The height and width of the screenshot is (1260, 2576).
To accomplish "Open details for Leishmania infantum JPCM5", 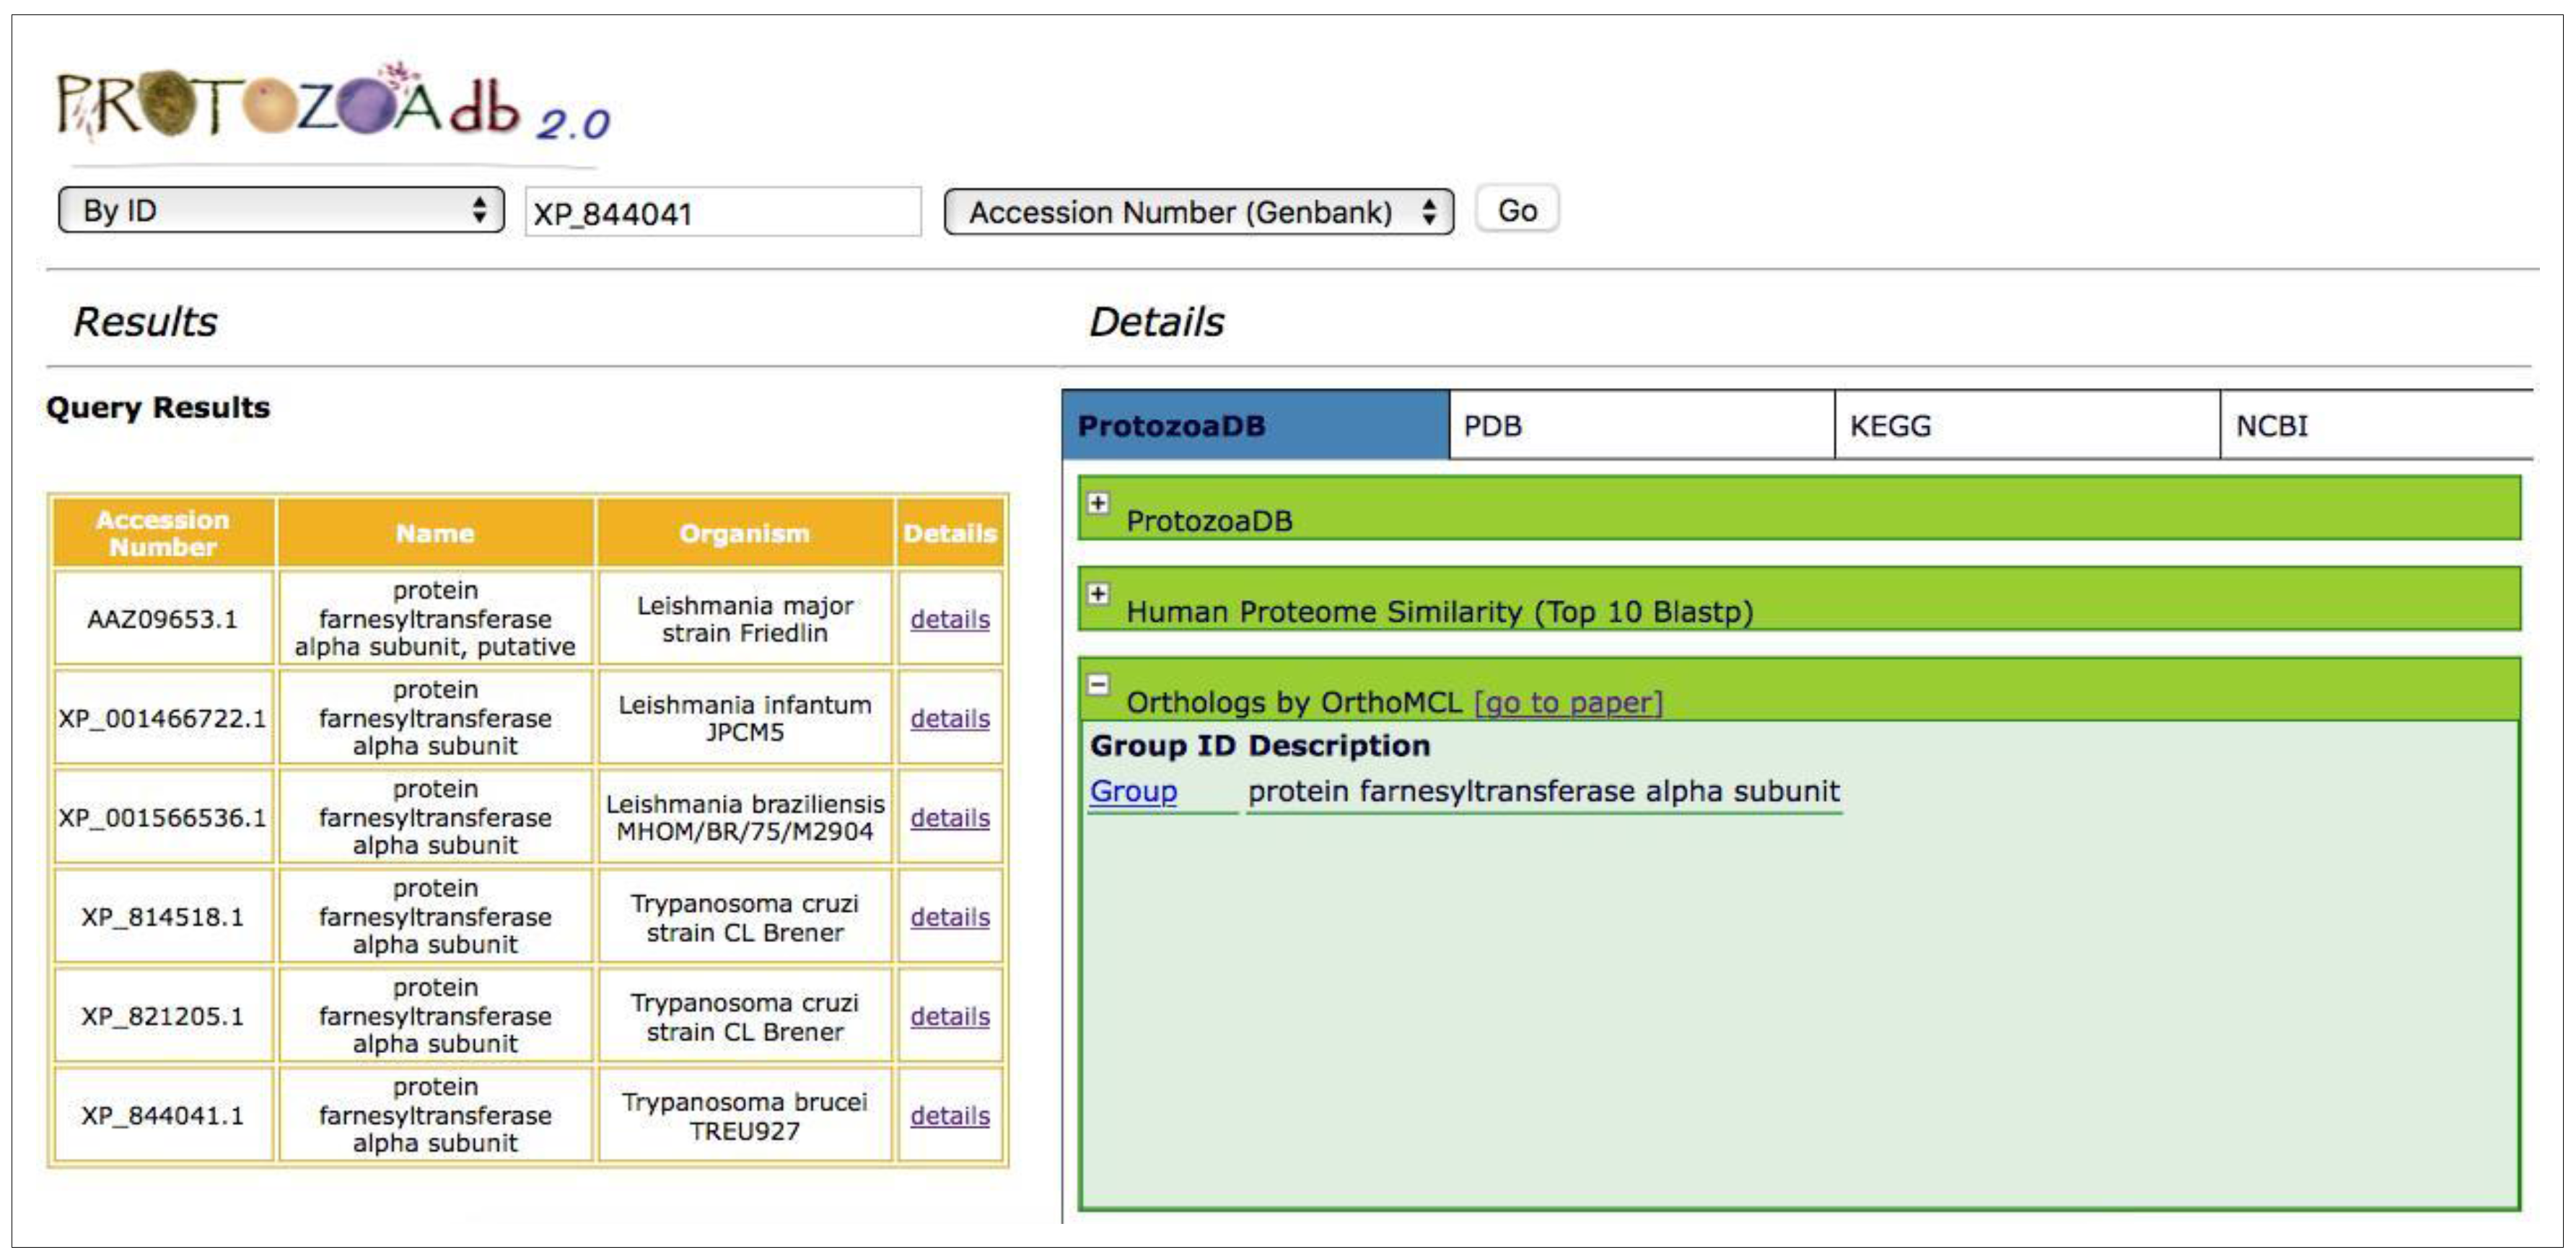I will (x=949, y=718).
